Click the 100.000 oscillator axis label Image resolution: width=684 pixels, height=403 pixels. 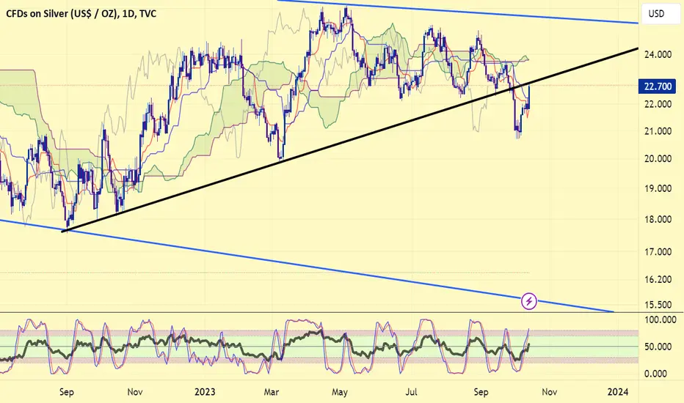[661, 319]
